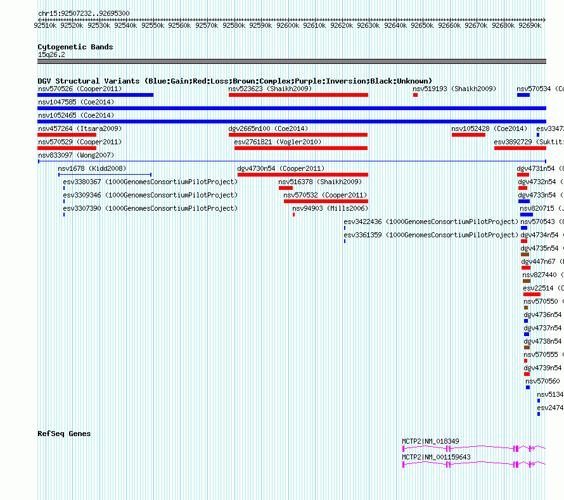564x500 pixels.
Task: Open the nsv1047585 (Coe2014) variant label
Action: pyautogui.click(x=76, y=102)
